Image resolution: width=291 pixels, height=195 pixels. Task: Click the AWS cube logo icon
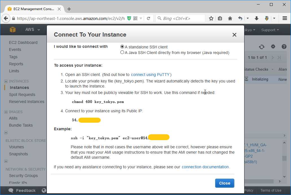[13, 30]
